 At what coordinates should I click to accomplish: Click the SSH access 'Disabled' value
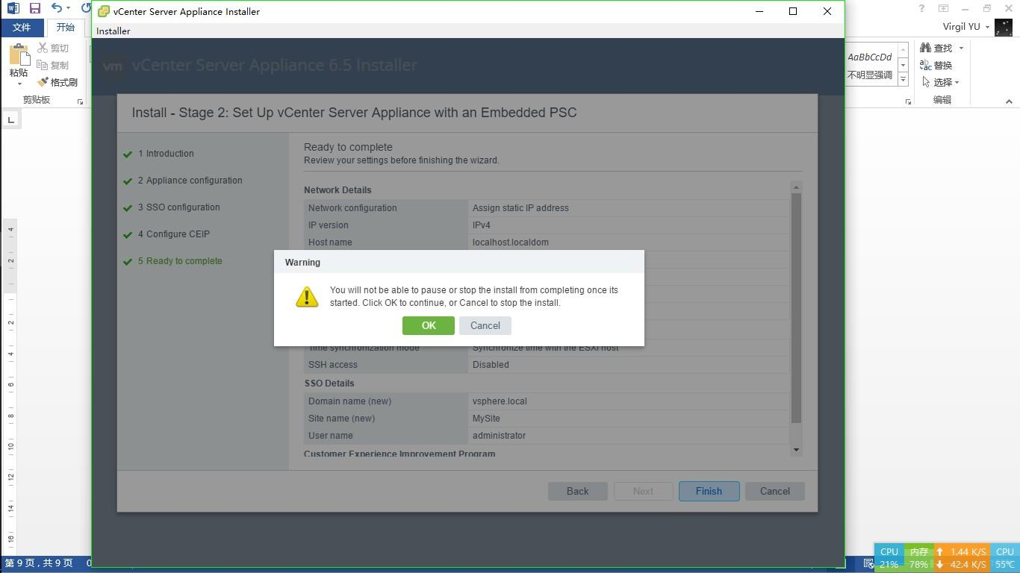pyautogui.click(x=491, y=365)
